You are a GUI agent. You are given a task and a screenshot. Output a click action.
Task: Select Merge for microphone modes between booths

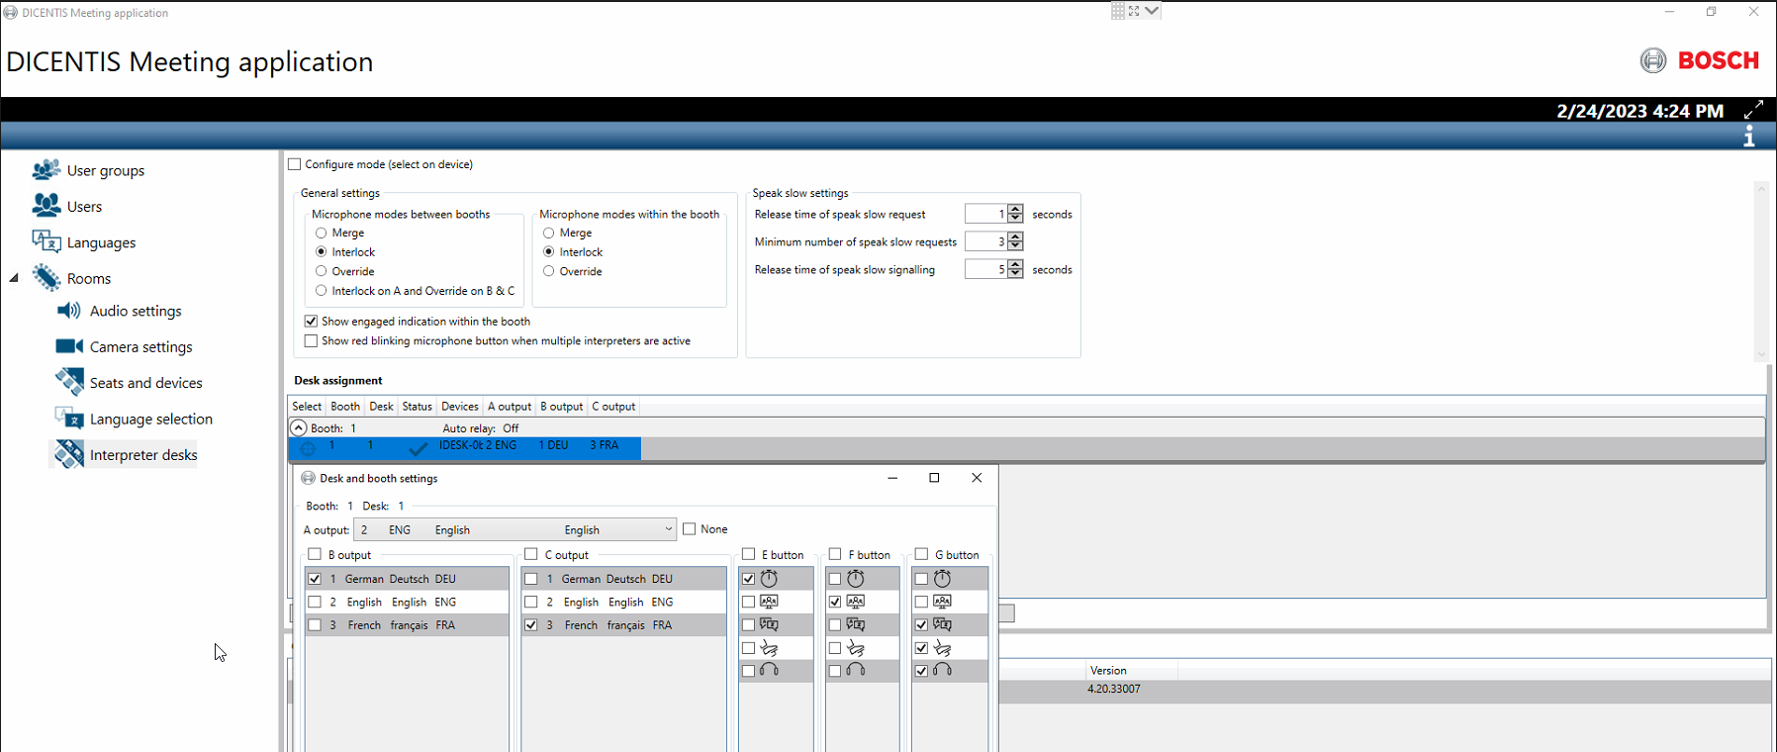[x=321, y=233]
